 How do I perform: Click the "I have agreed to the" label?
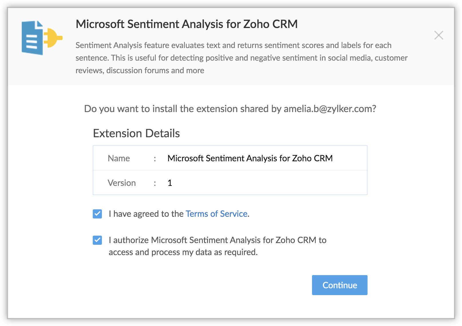click(x=146, y=214)
